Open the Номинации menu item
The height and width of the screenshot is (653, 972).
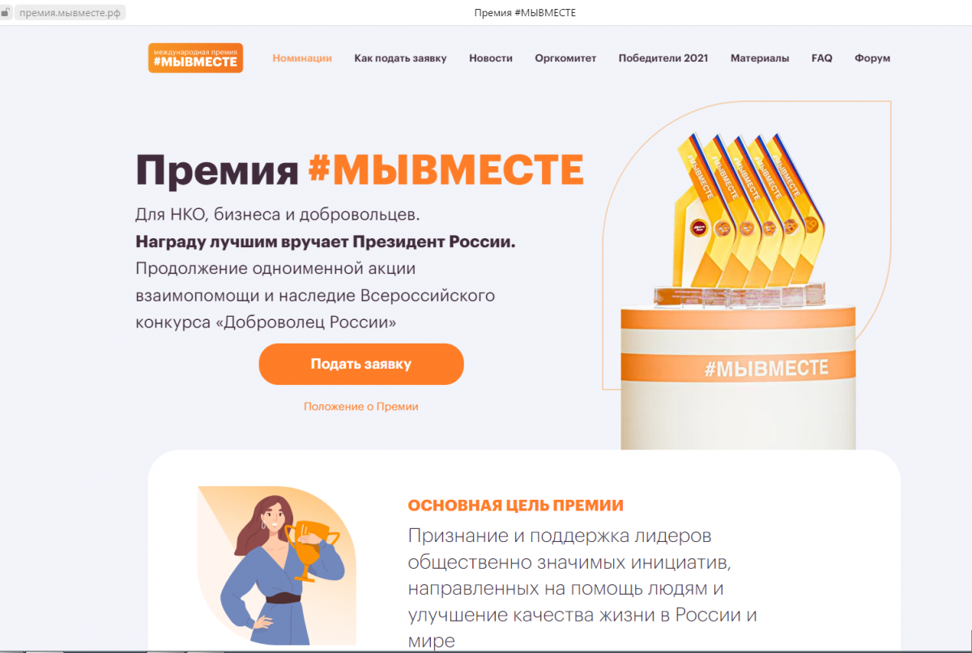pos(302,58)
